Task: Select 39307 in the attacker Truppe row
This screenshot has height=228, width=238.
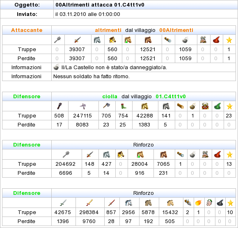Action: click(x=77, y=50)
